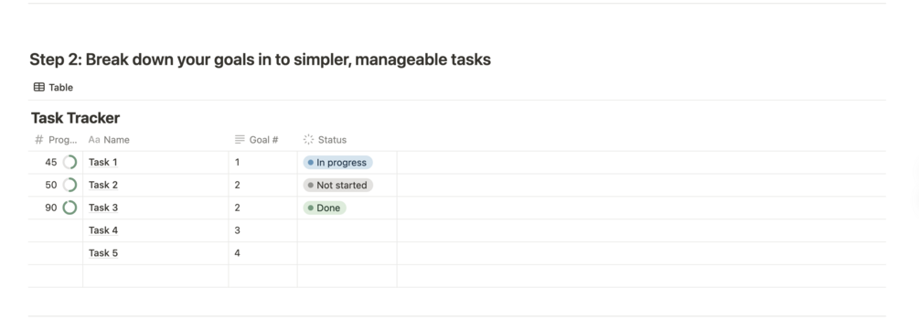This screenshot has width=919, height=331.
Task: Click the progress ring showing 90
Action: point(69,208)
